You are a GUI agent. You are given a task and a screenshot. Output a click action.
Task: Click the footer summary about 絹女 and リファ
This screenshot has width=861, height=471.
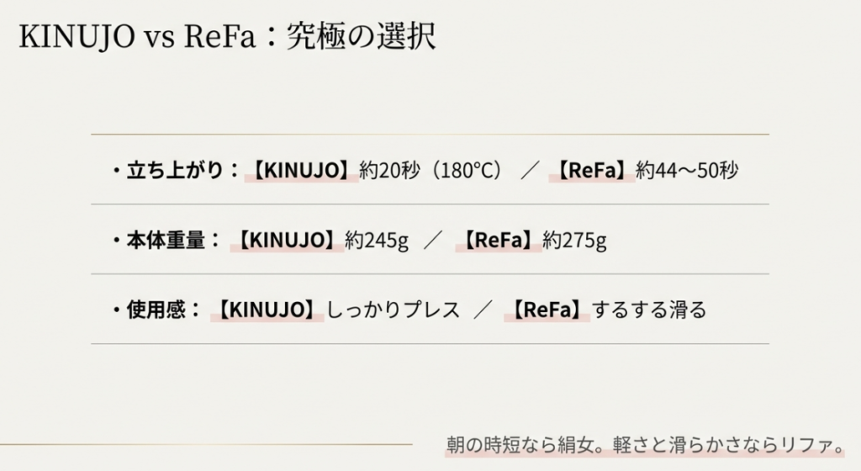coord(644,444)
